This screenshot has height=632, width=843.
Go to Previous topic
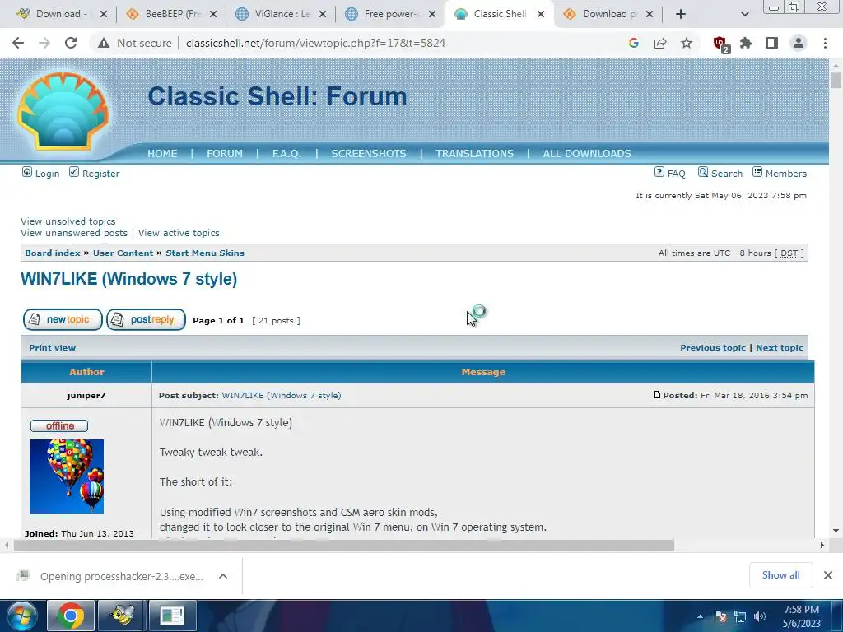click(713, 348)
